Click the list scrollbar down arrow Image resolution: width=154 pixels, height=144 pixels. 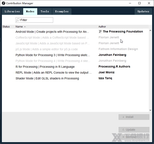150,110
